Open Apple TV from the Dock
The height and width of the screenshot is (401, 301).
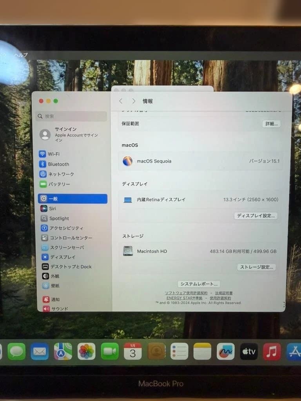249,351
